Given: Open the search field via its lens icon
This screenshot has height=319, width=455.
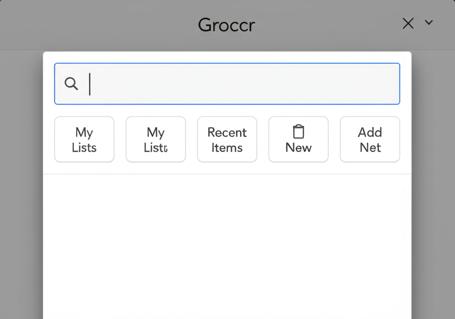Looking at the screenshot, I should tap(72, 84).
